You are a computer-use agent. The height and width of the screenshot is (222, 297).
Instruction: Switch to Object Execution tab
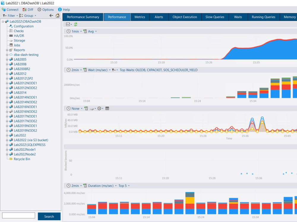coord(185,17)
